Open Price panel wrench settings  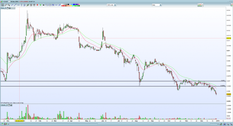(x=5, y=8)
